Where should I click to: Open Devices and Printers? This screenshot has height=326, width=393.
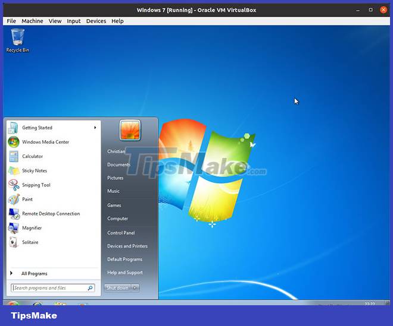127,246
